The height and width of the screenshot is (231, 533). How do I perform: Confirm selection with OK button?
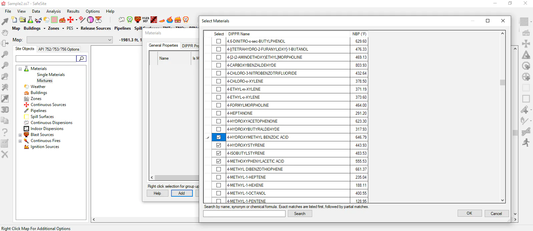469,213
